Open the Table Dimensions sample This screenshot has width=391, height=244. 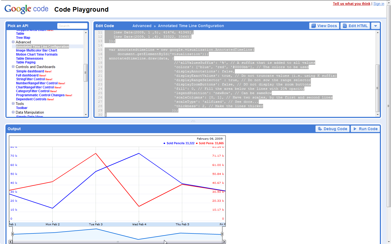pos(29,59)
